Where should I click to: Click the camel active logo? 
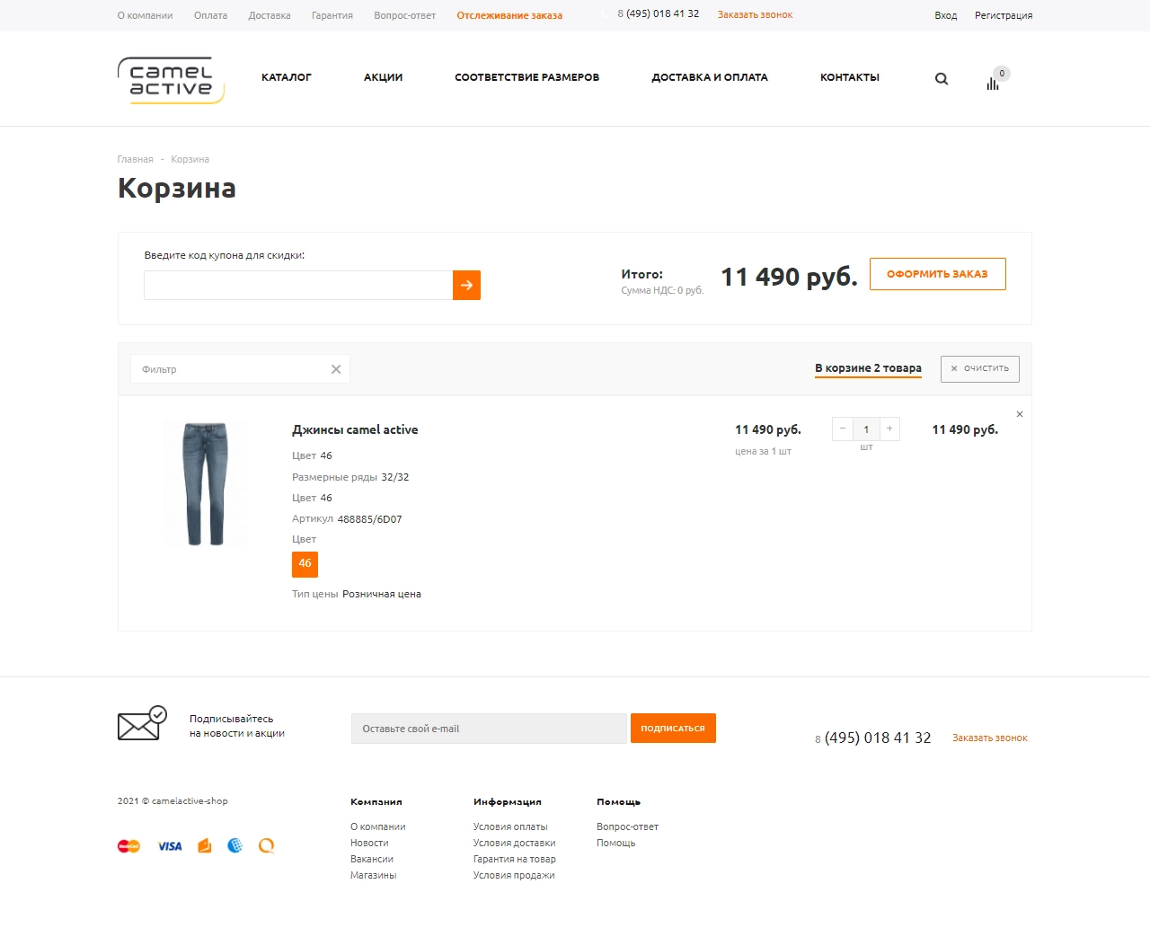171,80
